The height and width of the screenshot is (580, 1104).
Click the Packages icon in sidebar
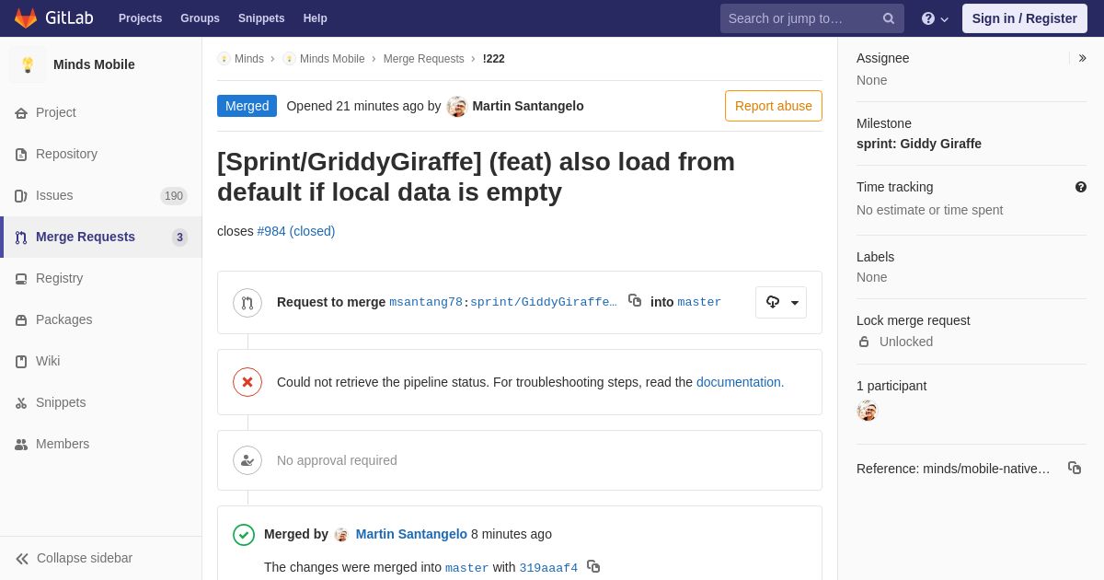21,320
